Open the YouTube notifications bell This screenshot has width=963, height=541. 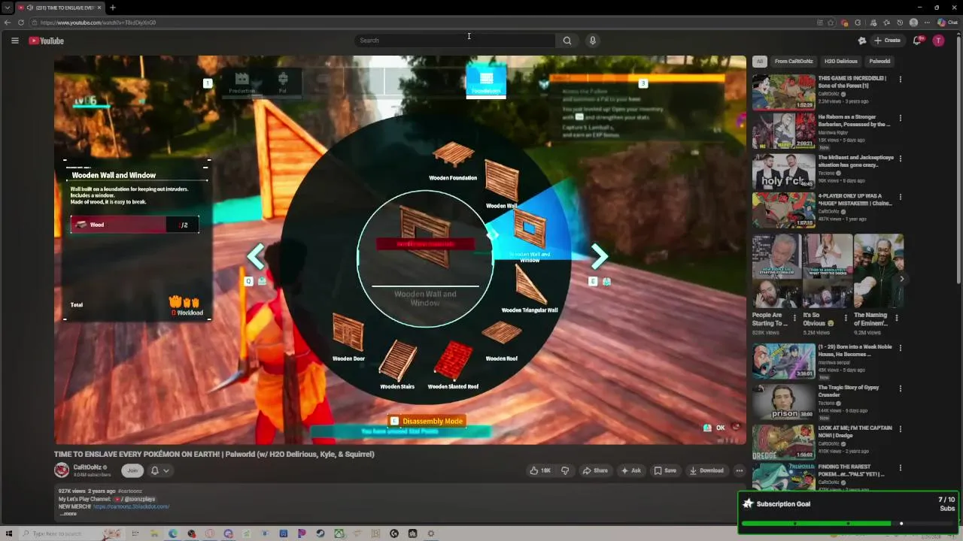click(917, 41)
